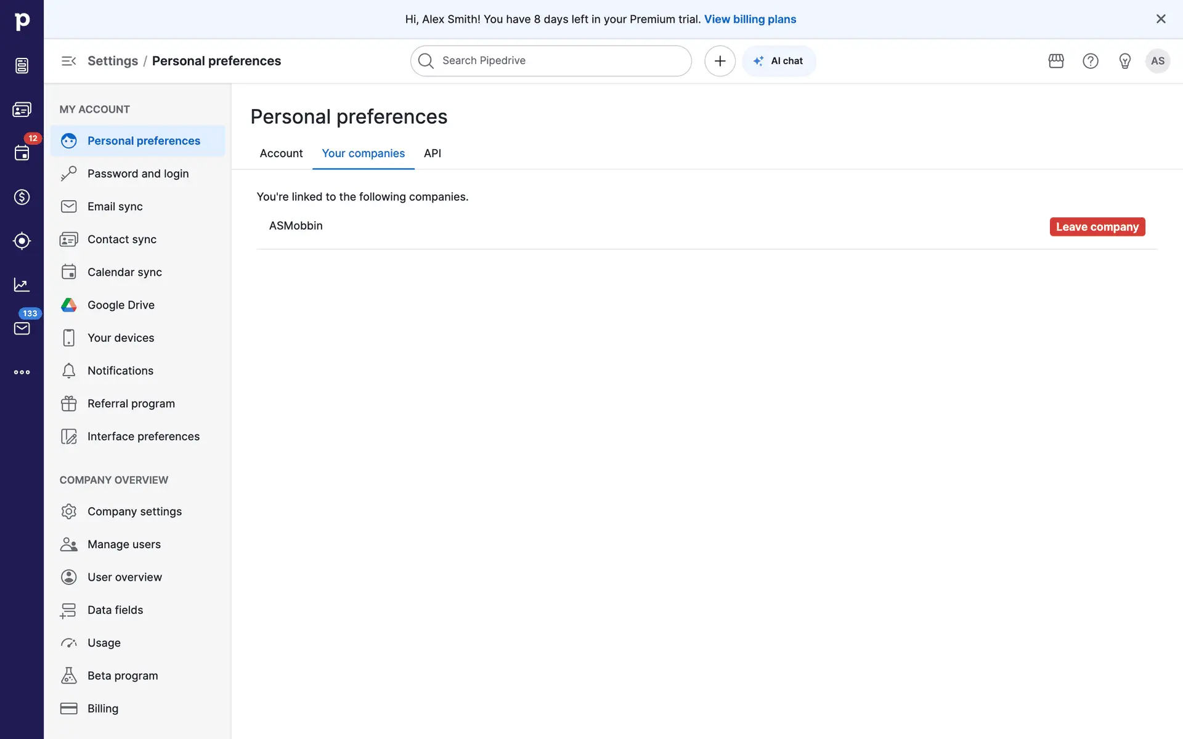Open the AI chat button
Screen dimensions: 1183x739
[779, 61]
